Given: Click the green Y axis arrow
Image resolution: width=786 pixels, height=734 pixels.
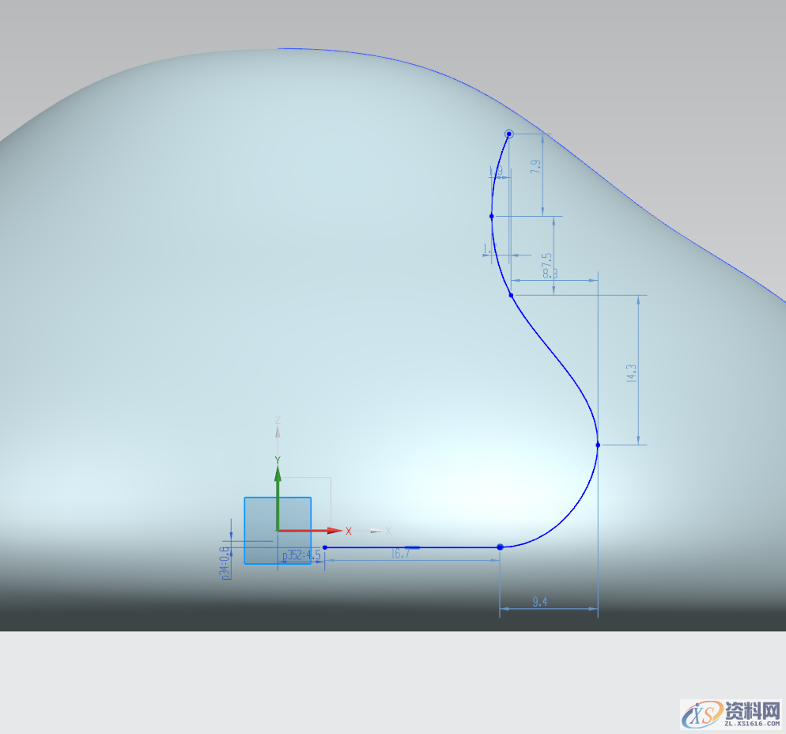Looking at the screenshot, I should [x=278, y=474].
